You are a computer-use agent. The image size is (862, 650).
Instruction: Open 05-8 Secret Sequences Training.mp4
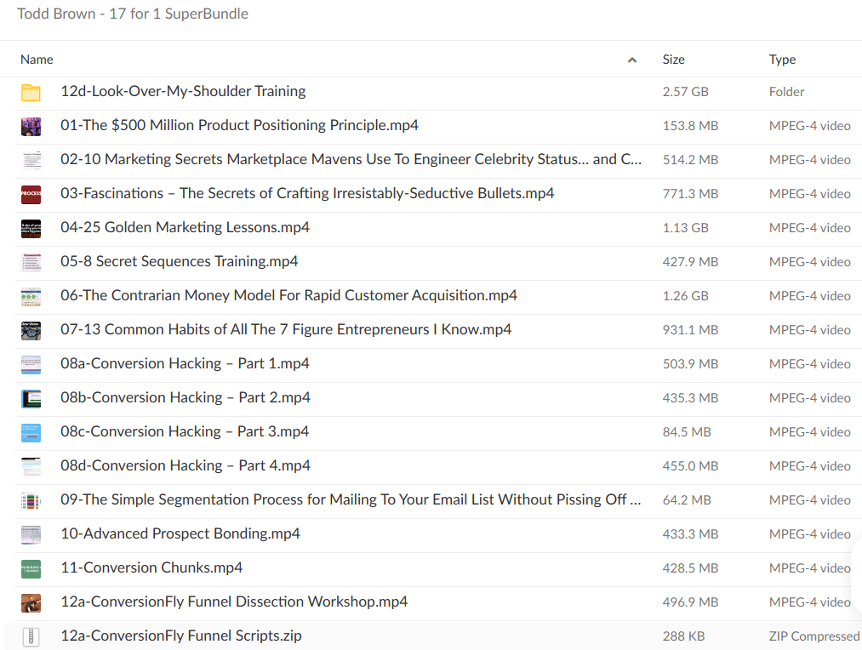(x=179, y=262)
